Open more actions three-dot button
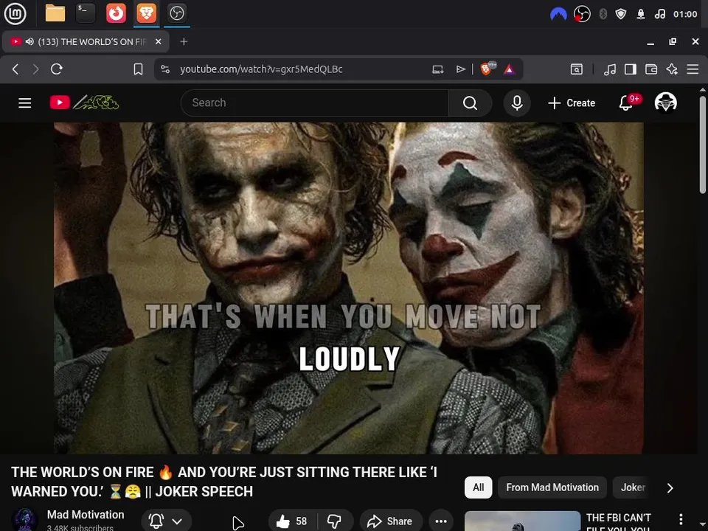The image size is (708, 531). pos(441,521)
